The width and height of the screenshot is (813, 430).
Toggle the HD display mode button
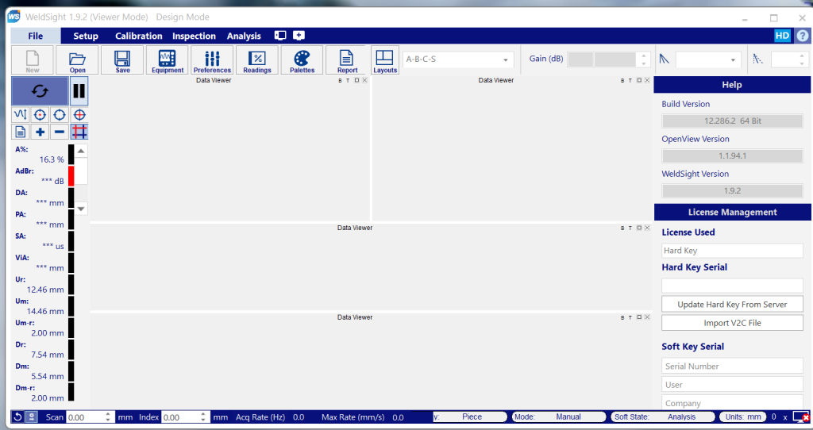(x=782, y=36)
